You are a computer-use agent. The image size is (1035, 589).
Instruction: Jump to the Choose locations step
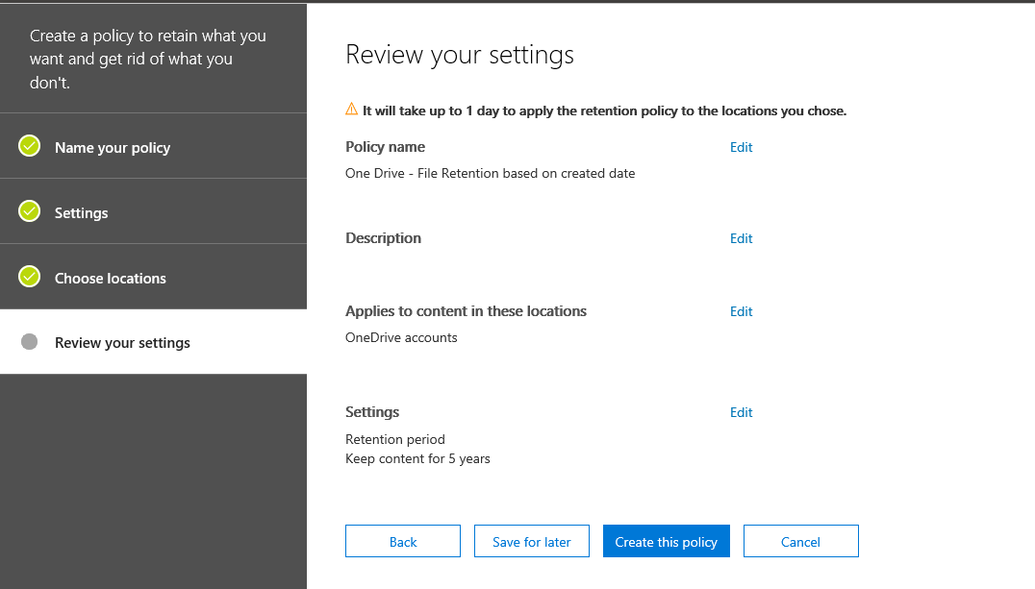pos(110,279)
